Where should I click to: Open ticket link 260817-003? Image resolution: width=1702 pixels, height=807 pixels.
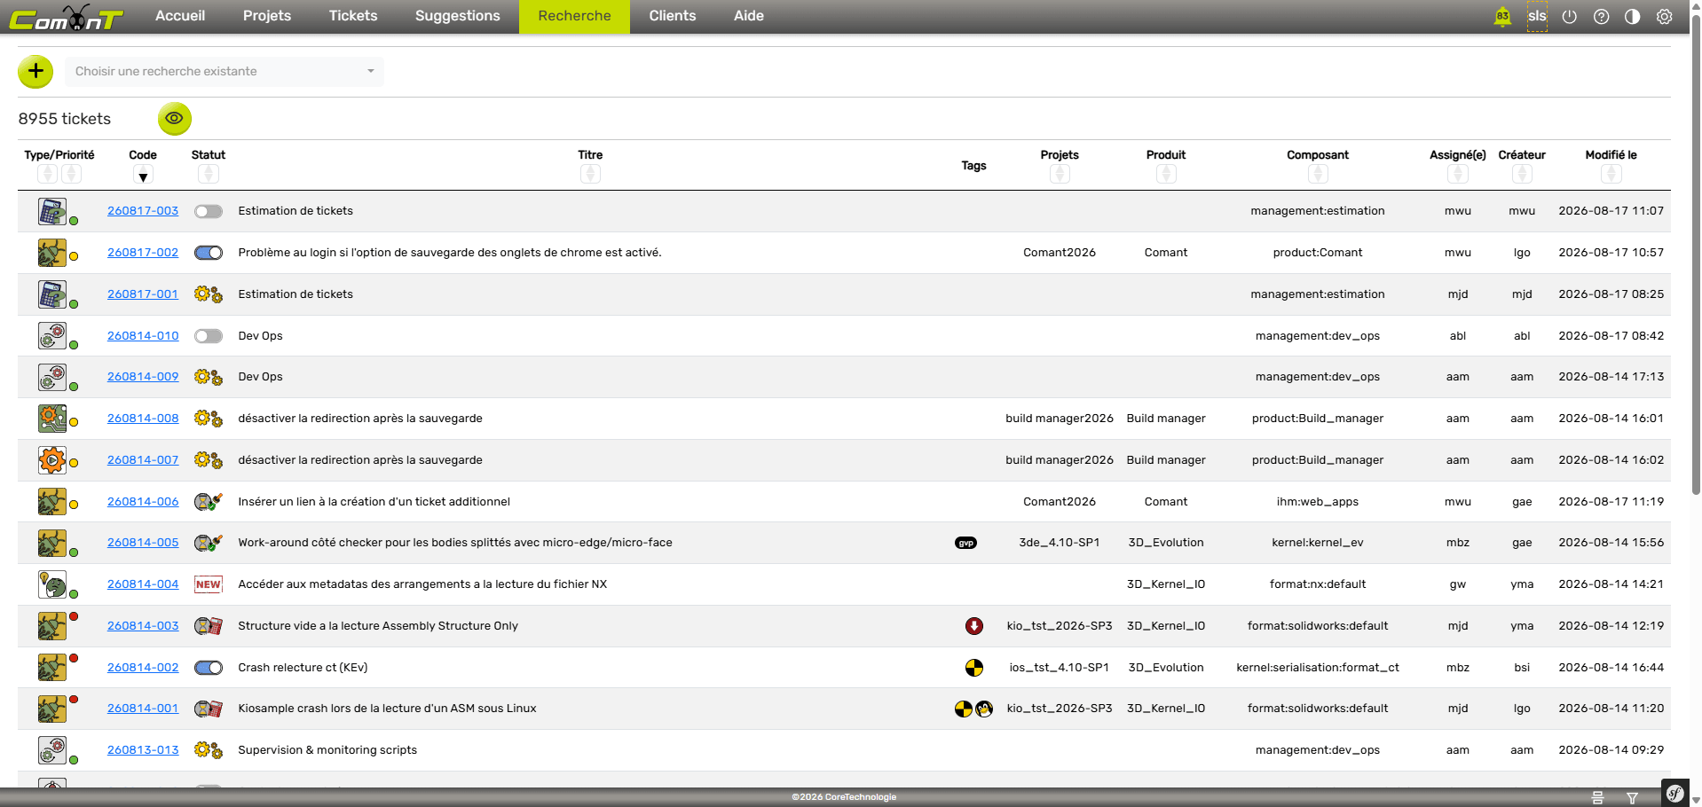143,211
